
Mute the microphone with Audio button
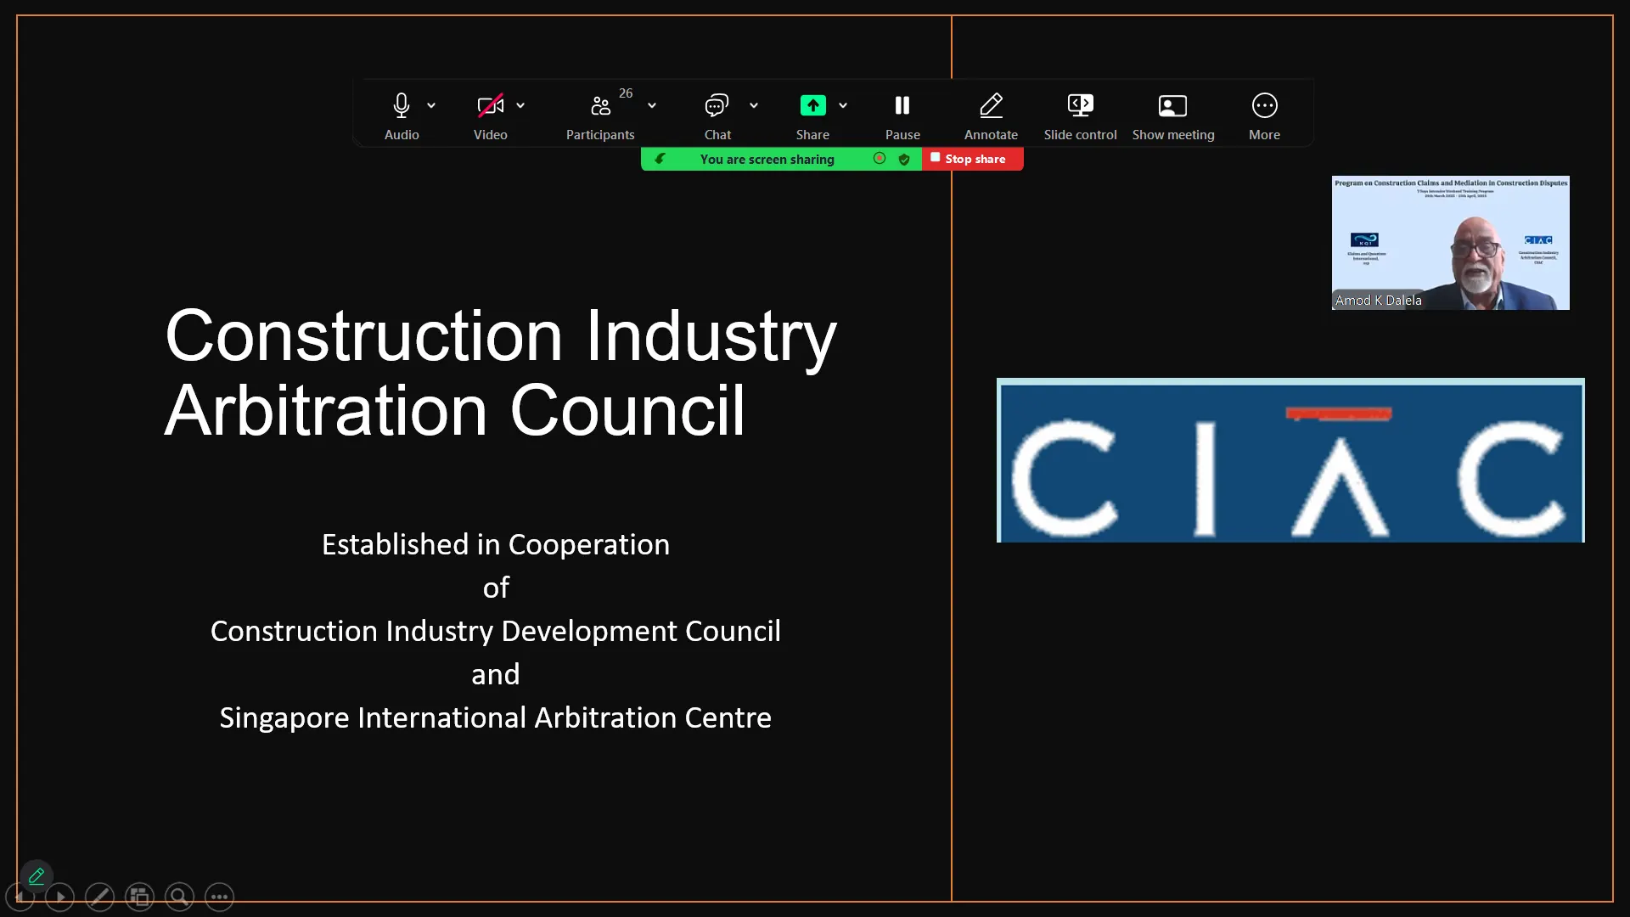[x=402, y=115]
